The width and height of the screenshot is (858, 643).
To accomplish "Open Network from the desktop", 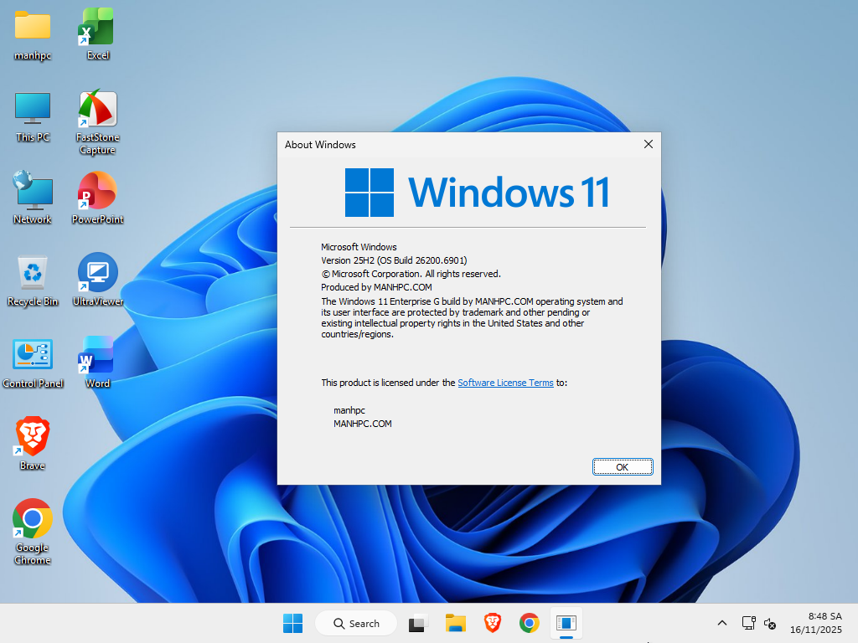I will [32, 191].
